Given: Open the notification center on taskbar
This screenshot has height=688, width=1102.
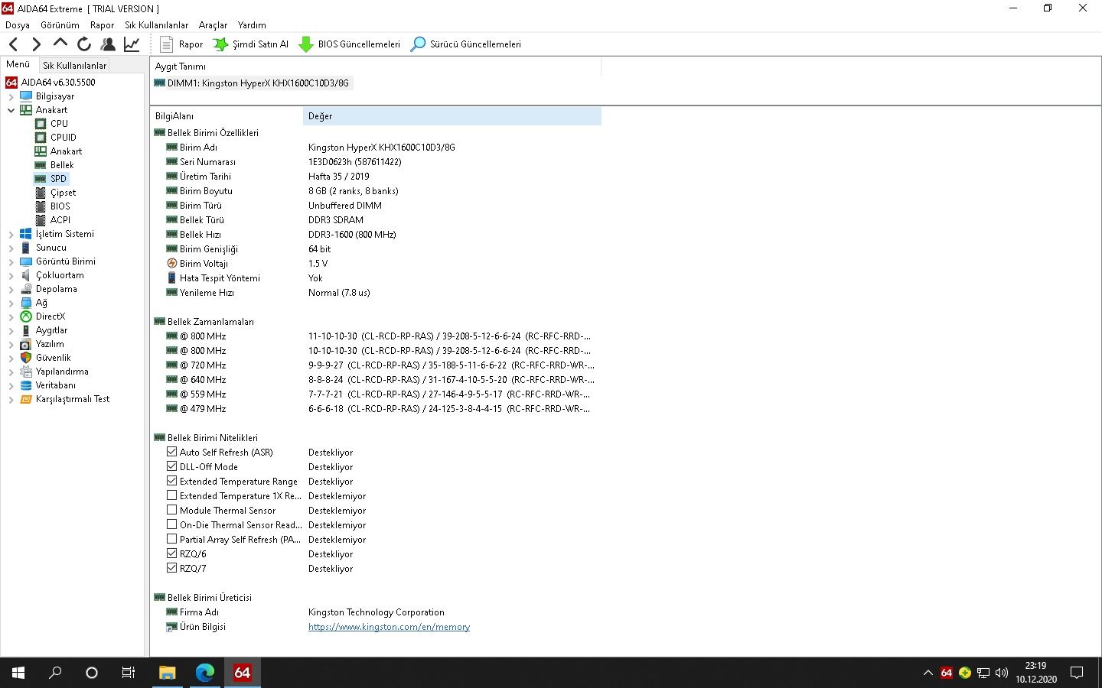Looking at the screenshot, I should [1077, 673].
